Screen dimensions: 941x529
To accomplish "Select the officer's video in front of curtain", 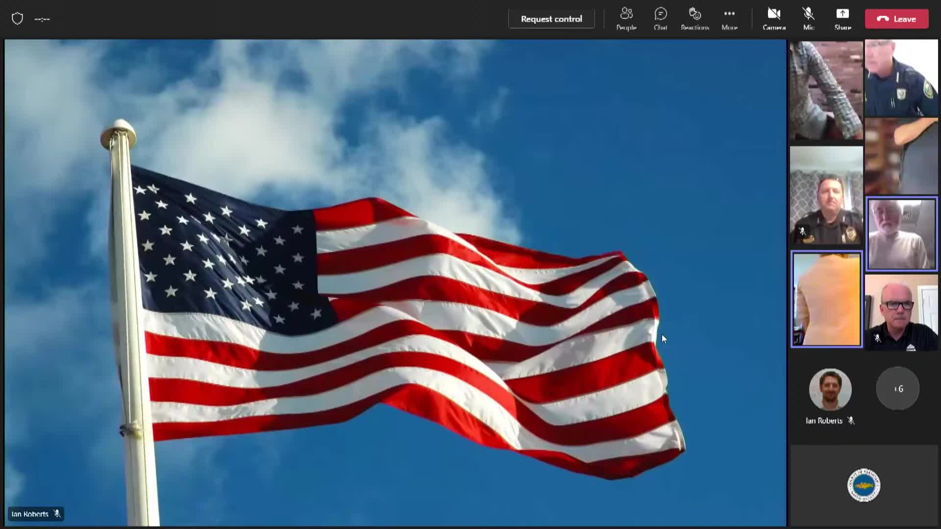I will (x=826, y=195).
